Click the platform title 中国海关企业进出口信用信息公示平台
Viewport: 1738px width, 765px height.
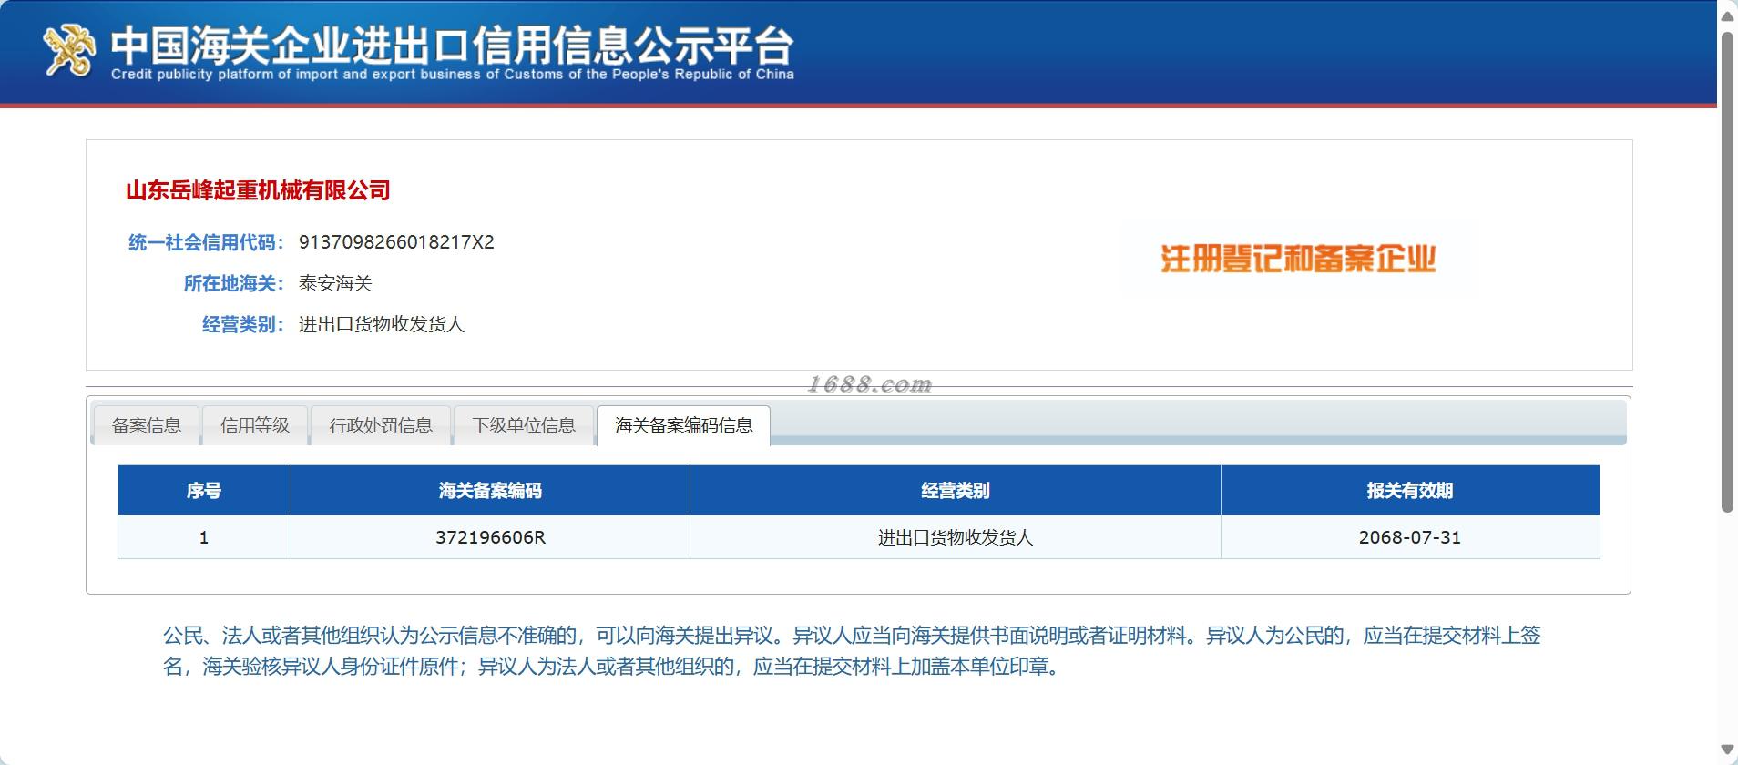[452, 45]
